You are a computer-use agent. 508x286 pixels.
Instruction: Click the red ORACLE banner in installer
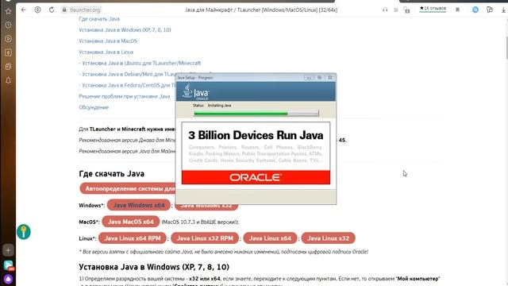[x=256, y=177]
